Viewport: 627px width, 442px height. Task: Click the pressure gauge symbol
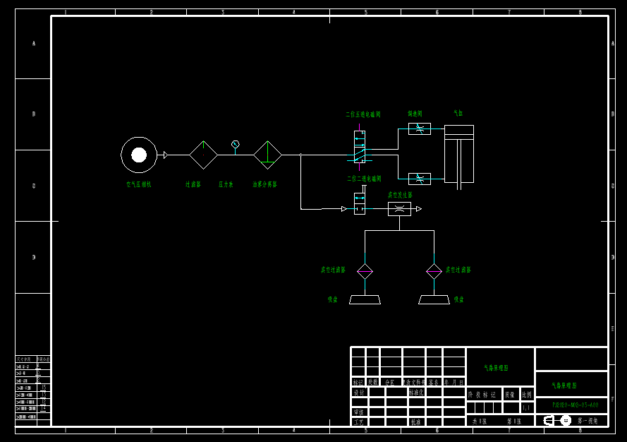(236, 144)
